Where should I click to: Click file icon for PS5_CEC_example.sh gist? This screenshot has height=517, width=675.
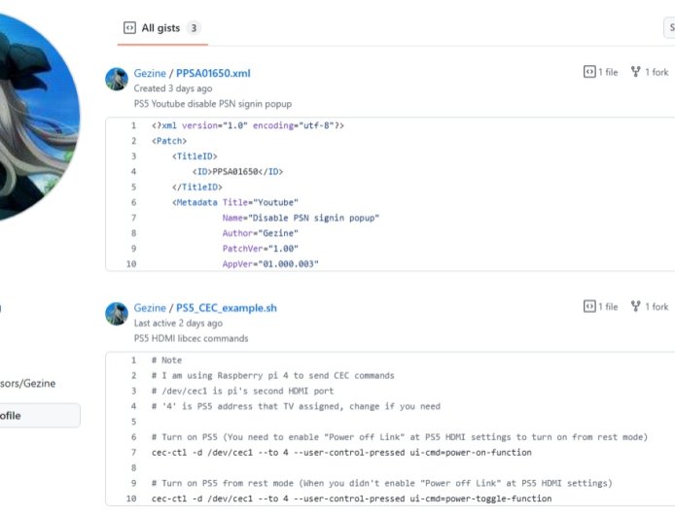tap(589, 307)
